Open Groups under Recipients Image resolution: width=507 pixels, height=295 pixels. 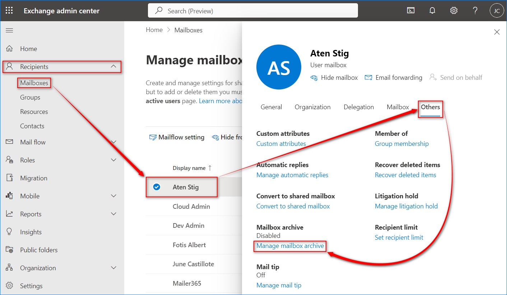[30, 97]
